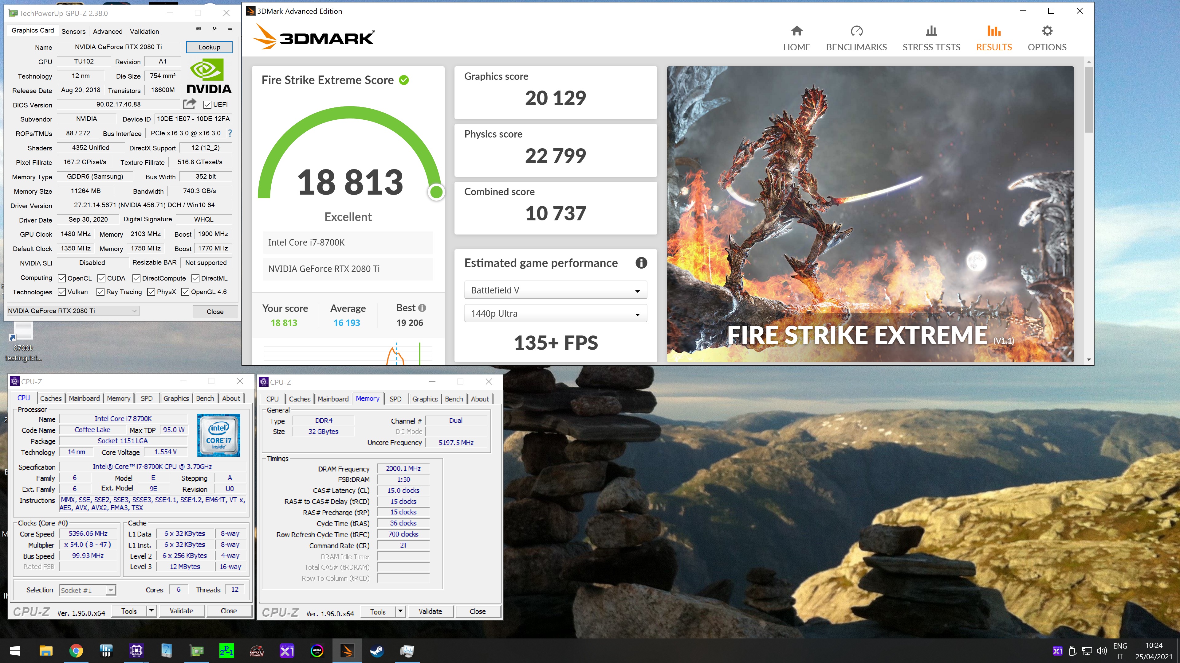Open Bench tab in CPU-Z CPU window
This screenshot has width=1180, height=663.
[205, 398]
